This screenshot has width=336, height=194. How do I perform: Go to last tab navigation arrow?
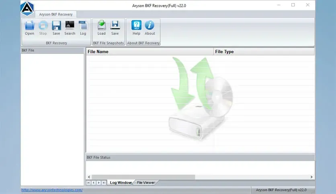tap(104, 183)
